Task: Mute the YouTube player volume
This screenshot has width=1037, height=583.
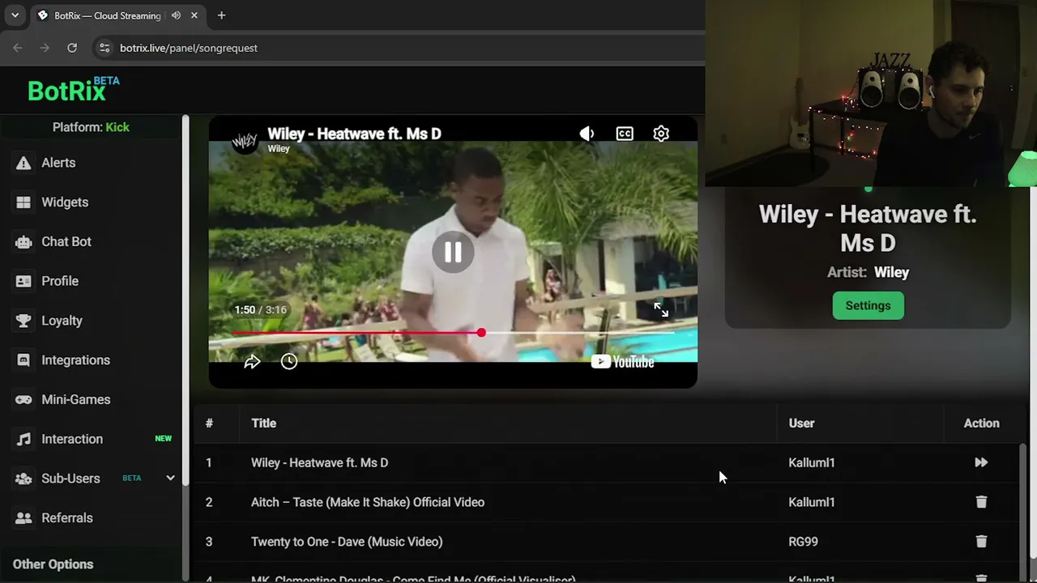Action: point(587,134)
